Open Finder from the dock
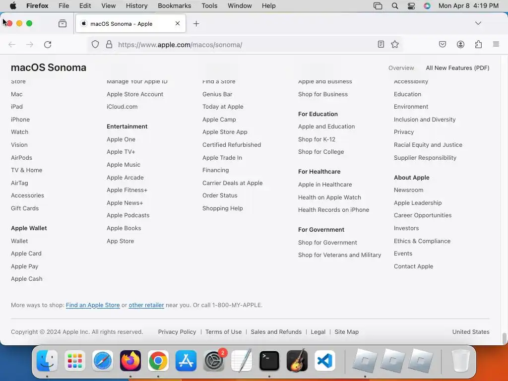 (47, 361)
